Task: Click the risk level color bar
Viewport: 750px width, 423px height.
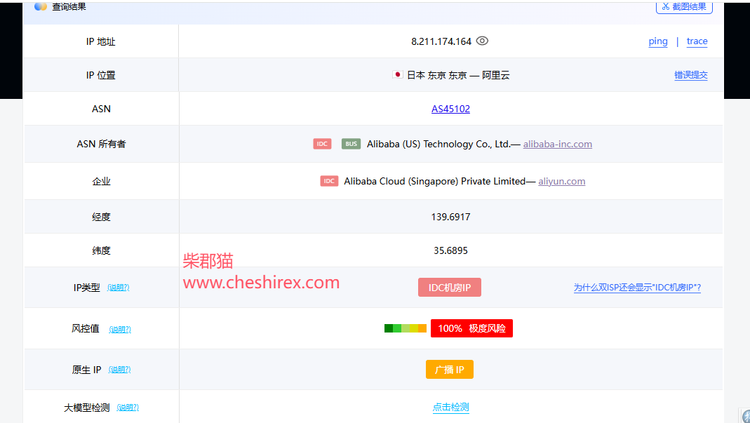Action: 405,328
